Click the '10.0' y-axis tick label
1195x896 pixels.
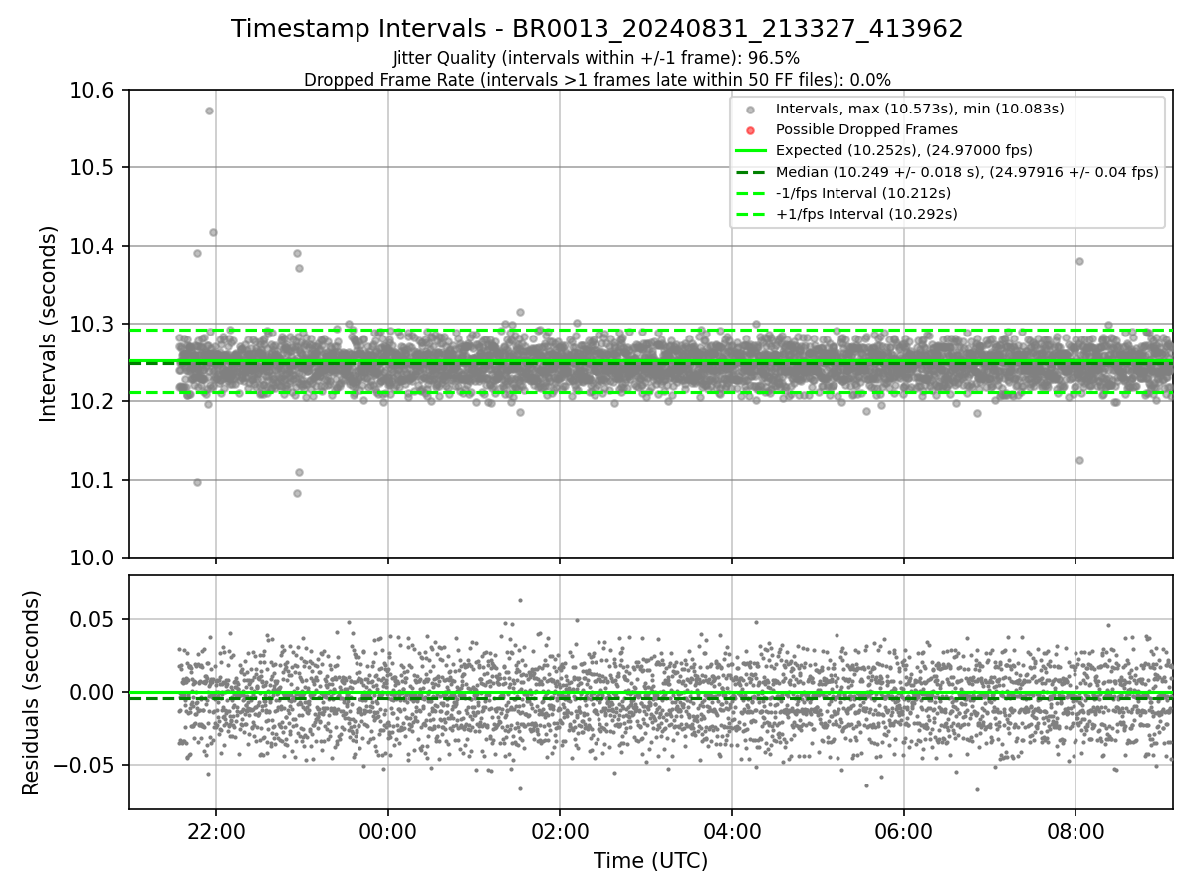click(94, 558)
